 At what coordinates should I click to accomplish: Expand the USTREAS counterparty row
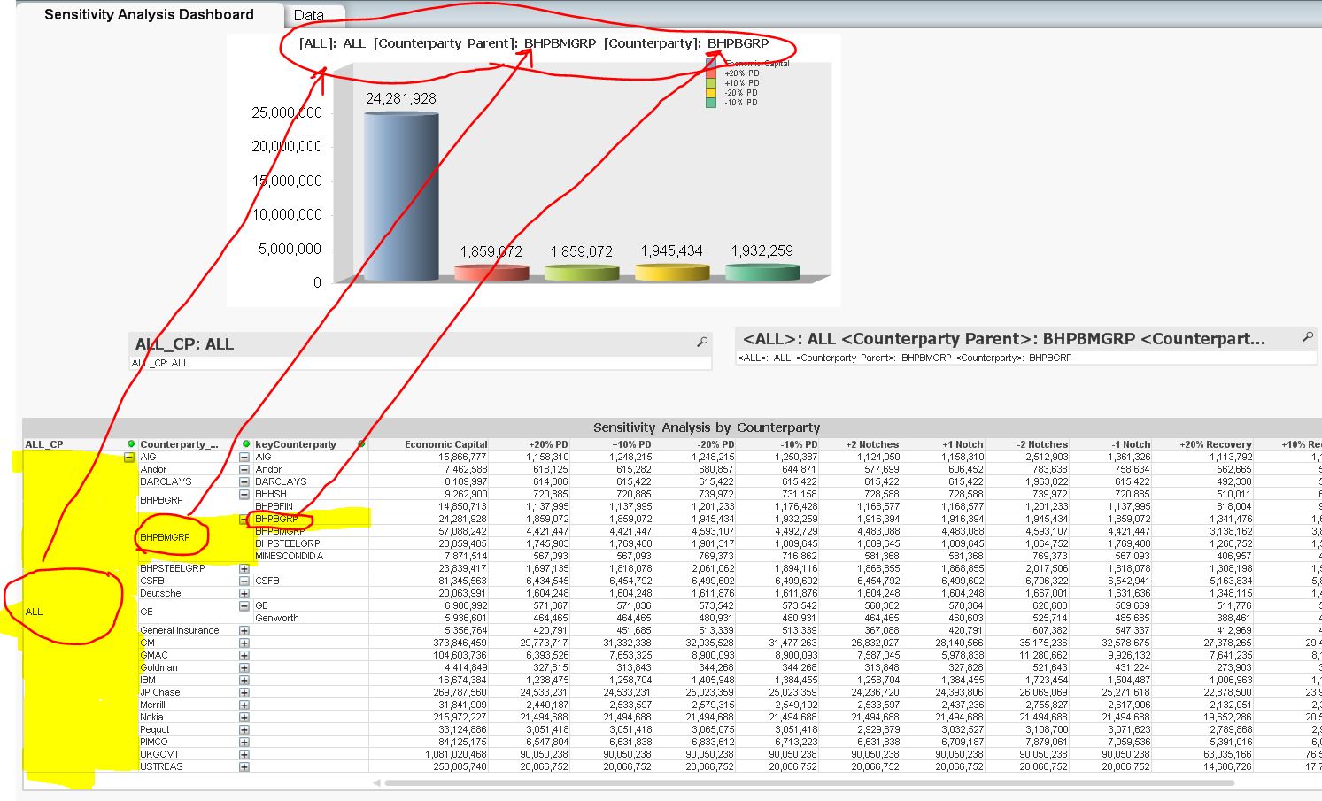[244, 767]
